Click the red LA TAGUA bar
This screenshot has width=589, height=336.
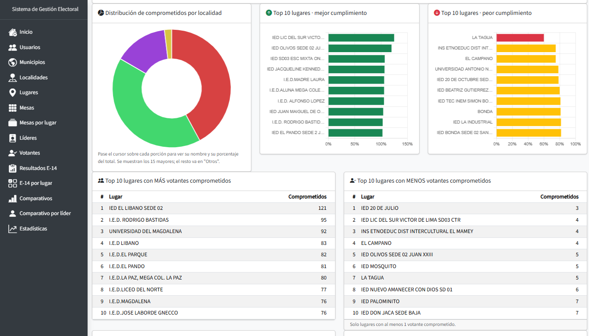point(520,38)
